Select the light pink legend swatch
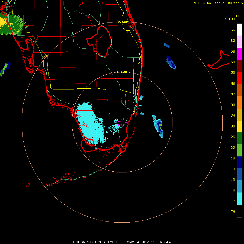 [x=239, y=42]
